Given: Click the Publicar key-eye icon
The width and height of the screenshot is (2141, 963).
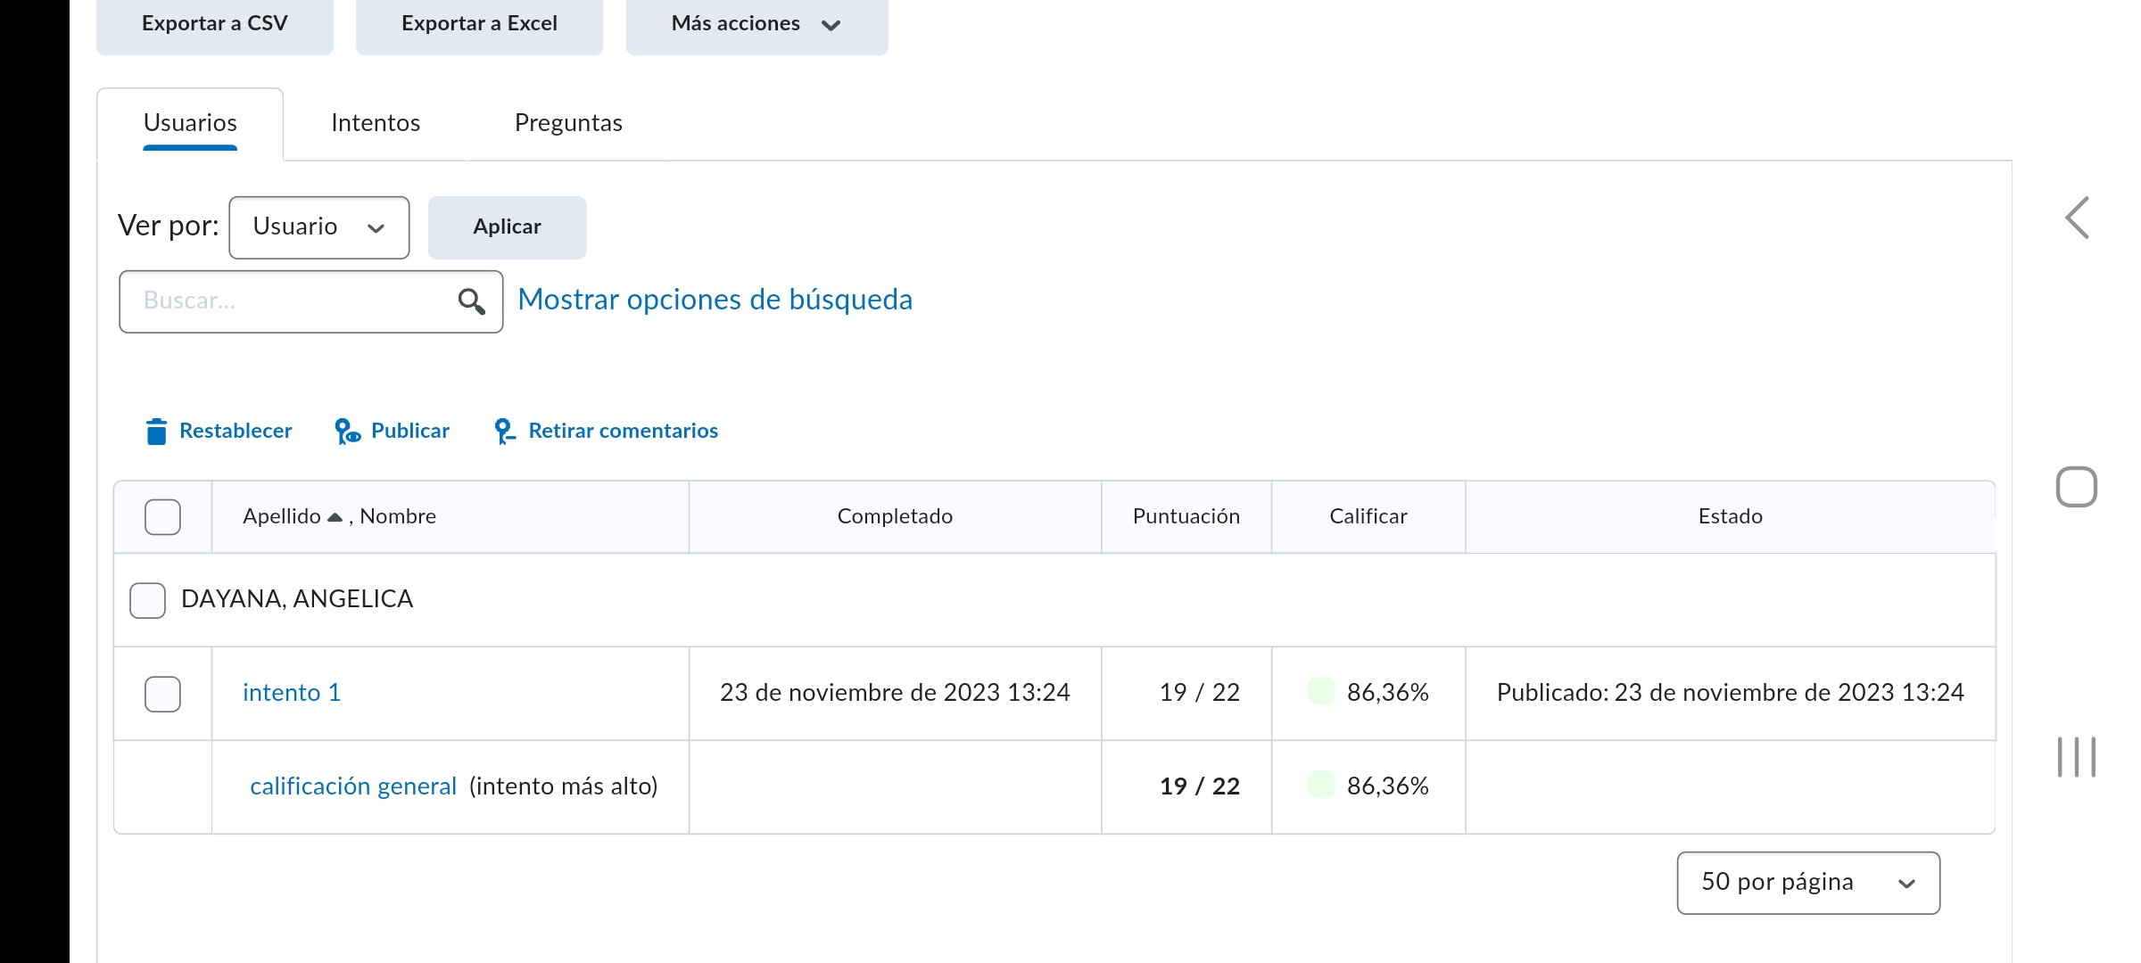Looking at the screenshot, I should coord(347,432).
